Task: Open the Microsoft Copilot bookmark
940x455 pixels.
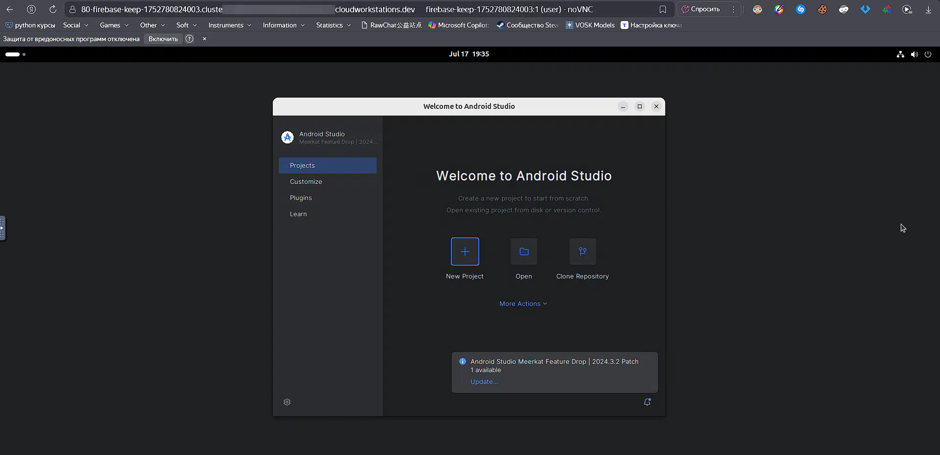Action: pos(459,25)
